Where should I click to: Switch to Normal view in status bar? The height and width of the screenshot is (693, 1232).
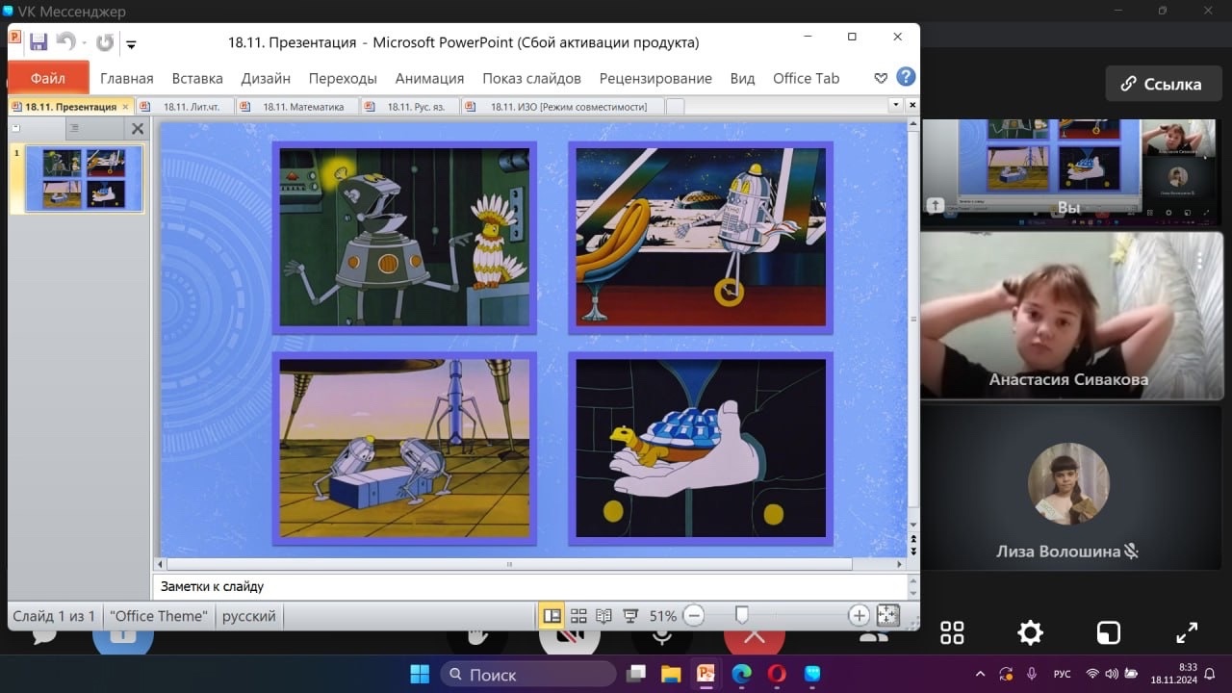pyautogui.click(x=552, y=615)
